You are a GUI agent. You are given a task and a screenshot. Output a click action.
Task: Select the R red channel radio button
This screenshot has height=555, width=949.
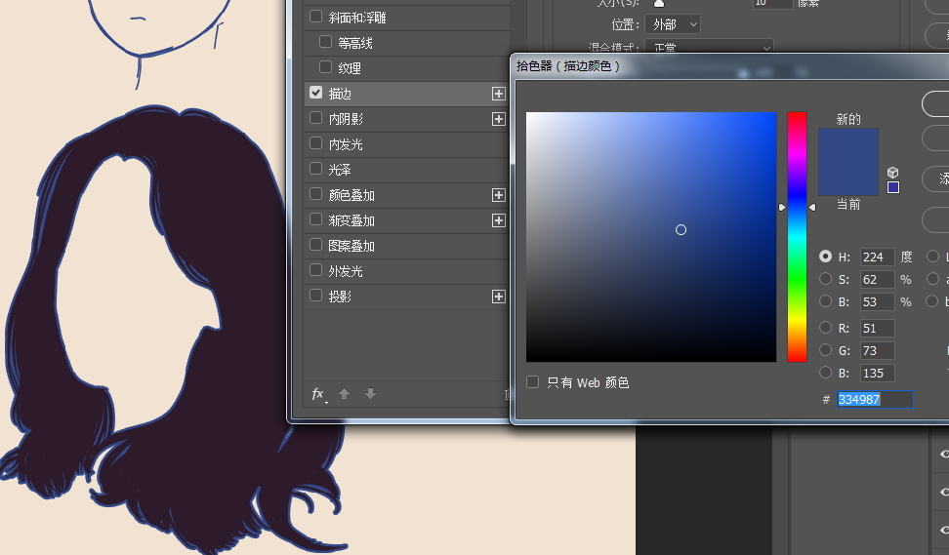(826, 329)
